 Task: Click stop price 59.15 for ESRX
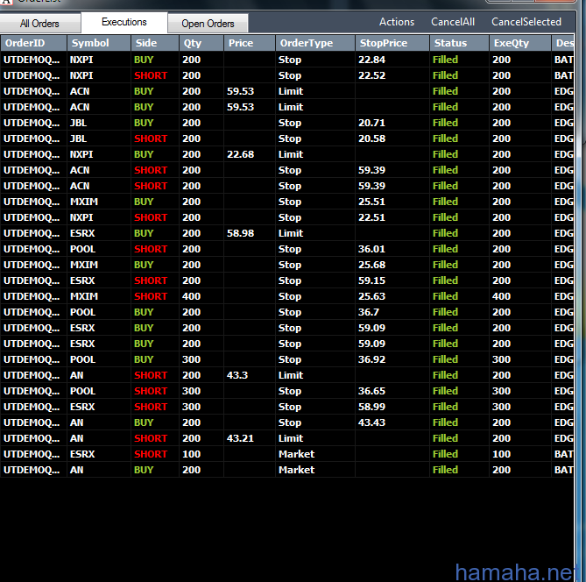point(392,280)
